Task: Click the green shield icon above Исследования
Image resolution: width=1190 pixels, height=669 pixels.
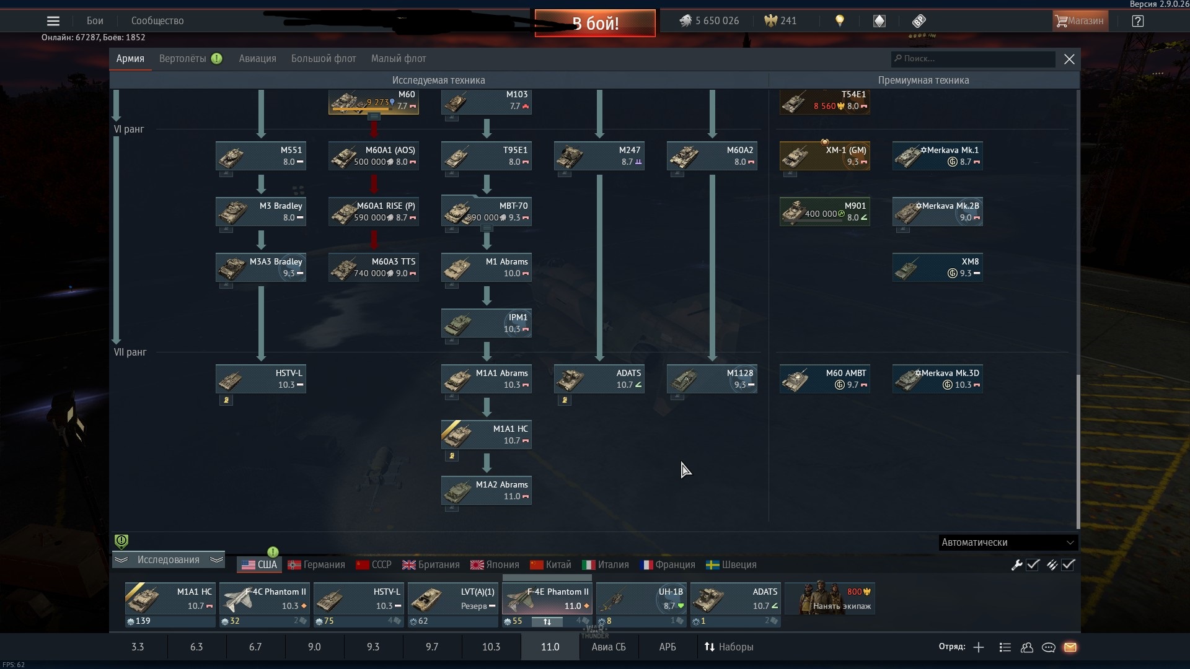Action: click(121, 541)
